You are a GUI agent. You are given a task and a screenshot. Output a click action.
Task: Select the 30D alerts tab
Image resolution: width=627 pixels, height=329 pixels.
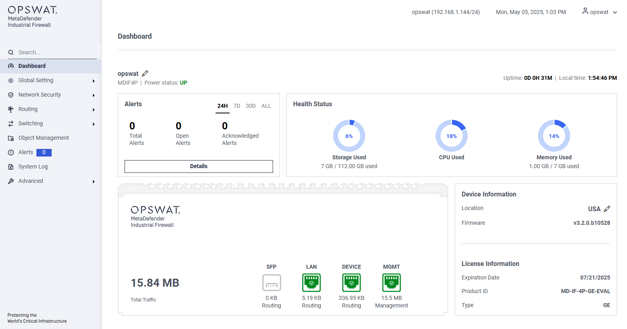pos(251,106)
